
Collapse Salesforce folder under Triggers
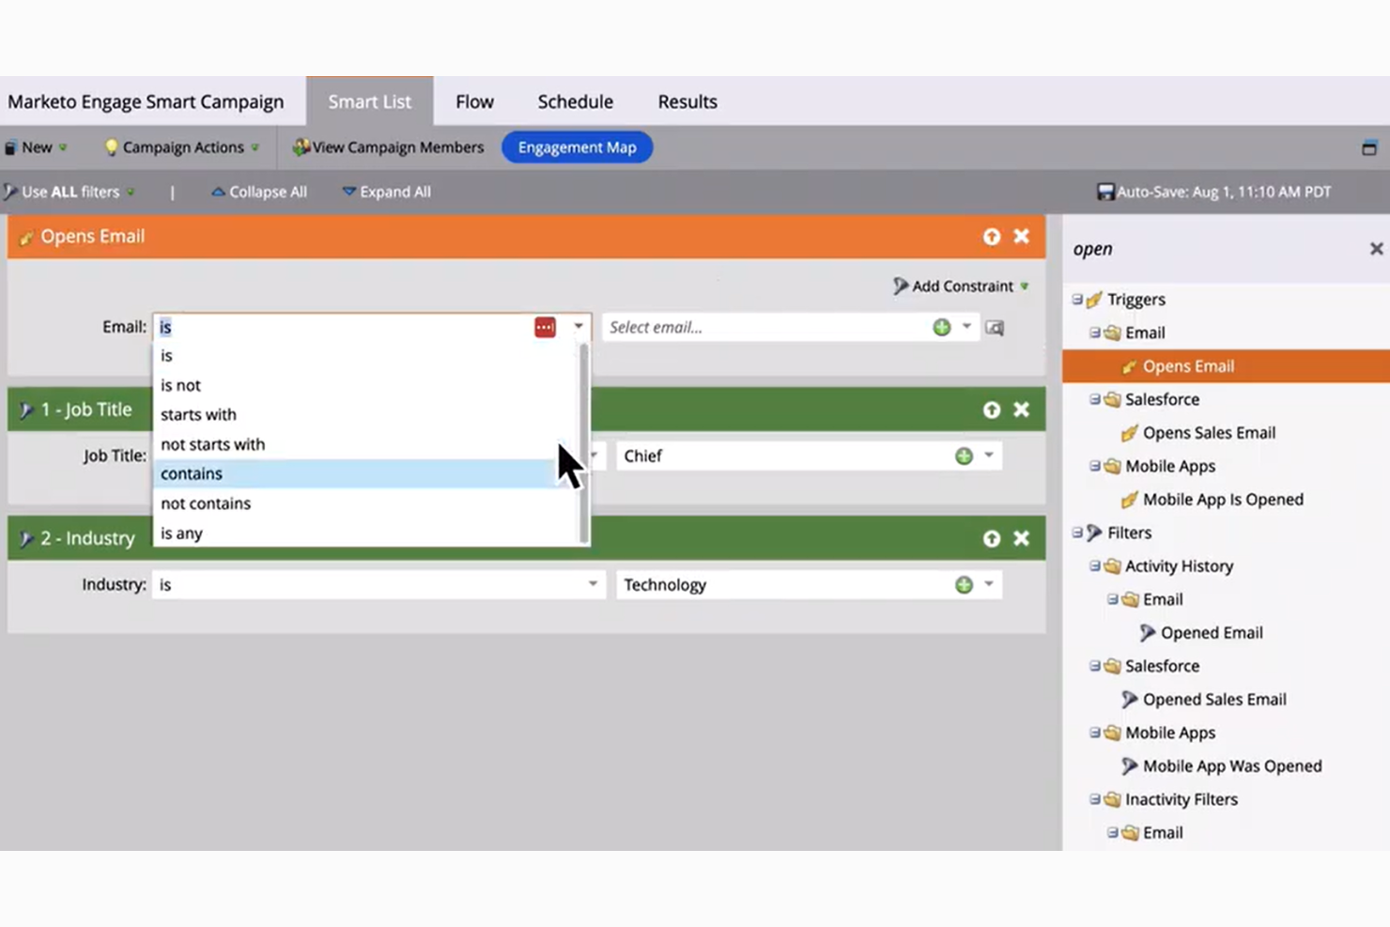[x=1094, y=399]
